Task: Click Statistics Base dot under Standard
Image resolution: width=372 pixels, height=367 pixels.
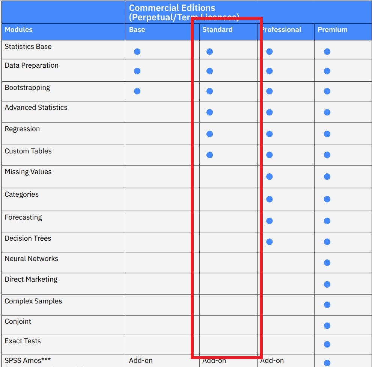Action: point(209,52)
